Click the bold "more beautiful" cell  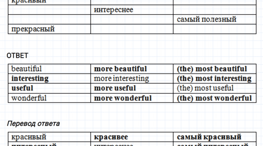tap(121, 69)
